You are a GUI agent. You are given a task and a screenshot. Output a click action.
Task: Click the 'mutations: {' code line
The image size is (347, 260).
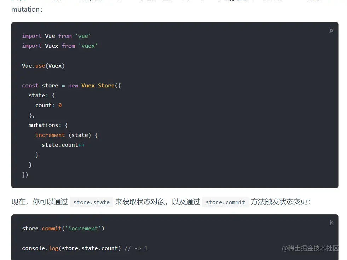(48, 125)
